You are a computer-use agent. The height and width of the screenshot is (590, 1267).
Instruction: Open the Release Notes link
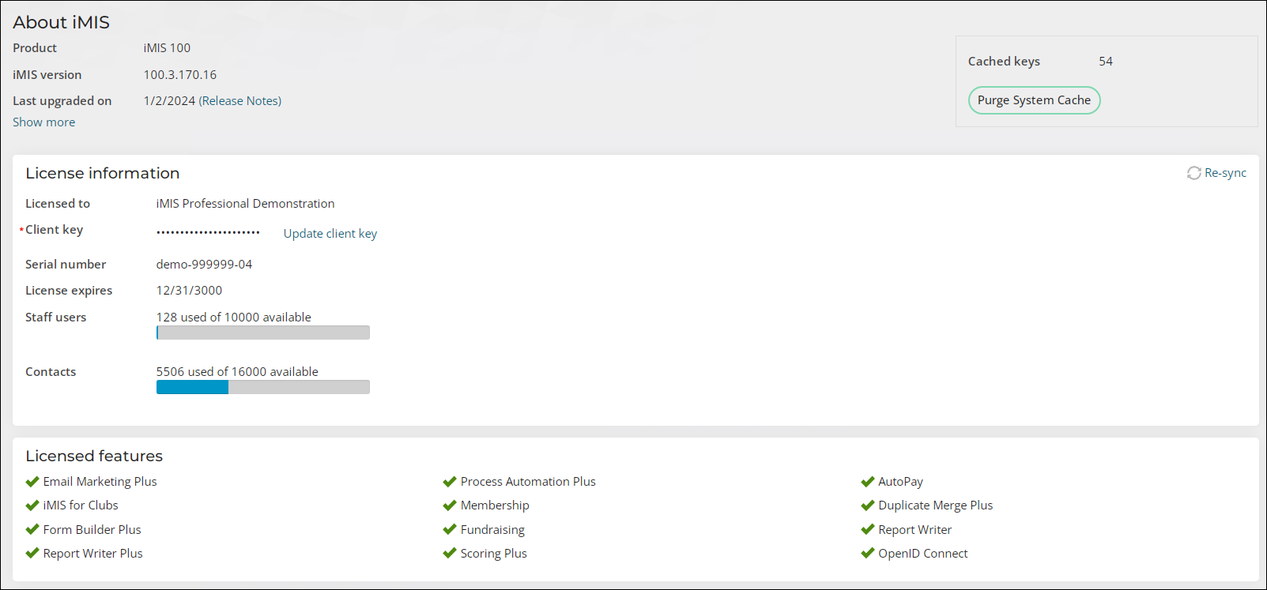tap(240, 101)
